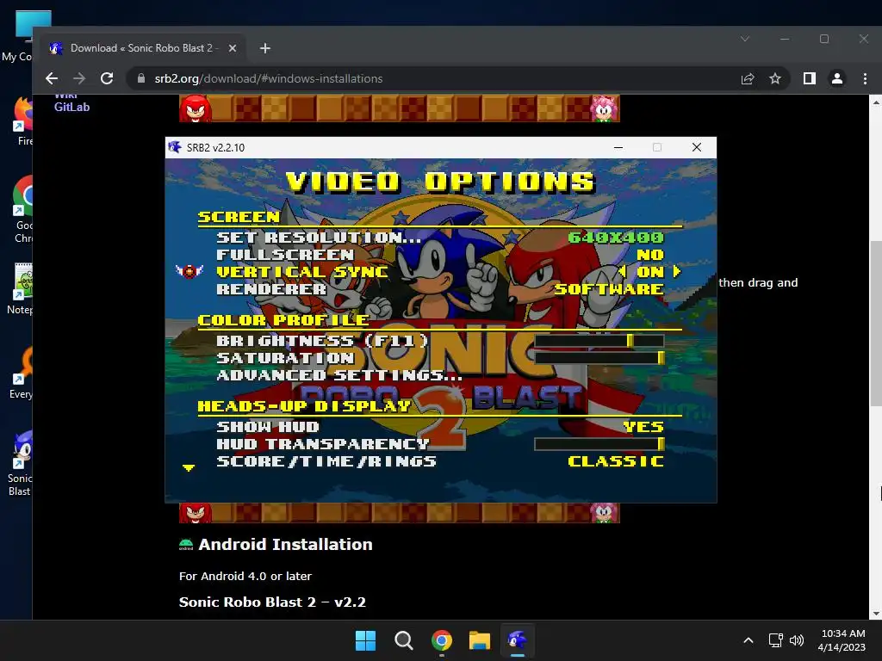Click left arrow of Vertical Sync
882x661 pixels.
click(x=622, y=272)
